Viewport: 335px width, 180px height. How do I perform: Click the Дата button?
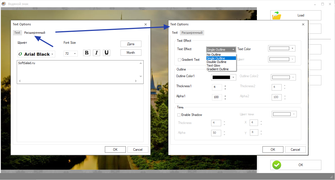(x=131, y=44)
